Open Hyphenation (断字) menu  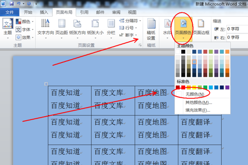click(x=128, y=35)
